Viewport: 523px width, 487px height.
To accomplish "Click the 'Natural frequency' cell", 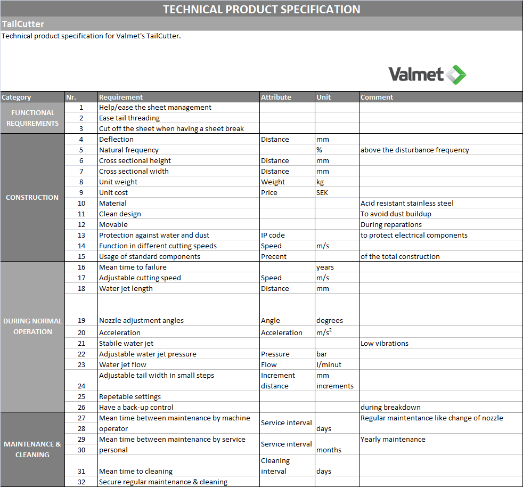I will point(178,150).
